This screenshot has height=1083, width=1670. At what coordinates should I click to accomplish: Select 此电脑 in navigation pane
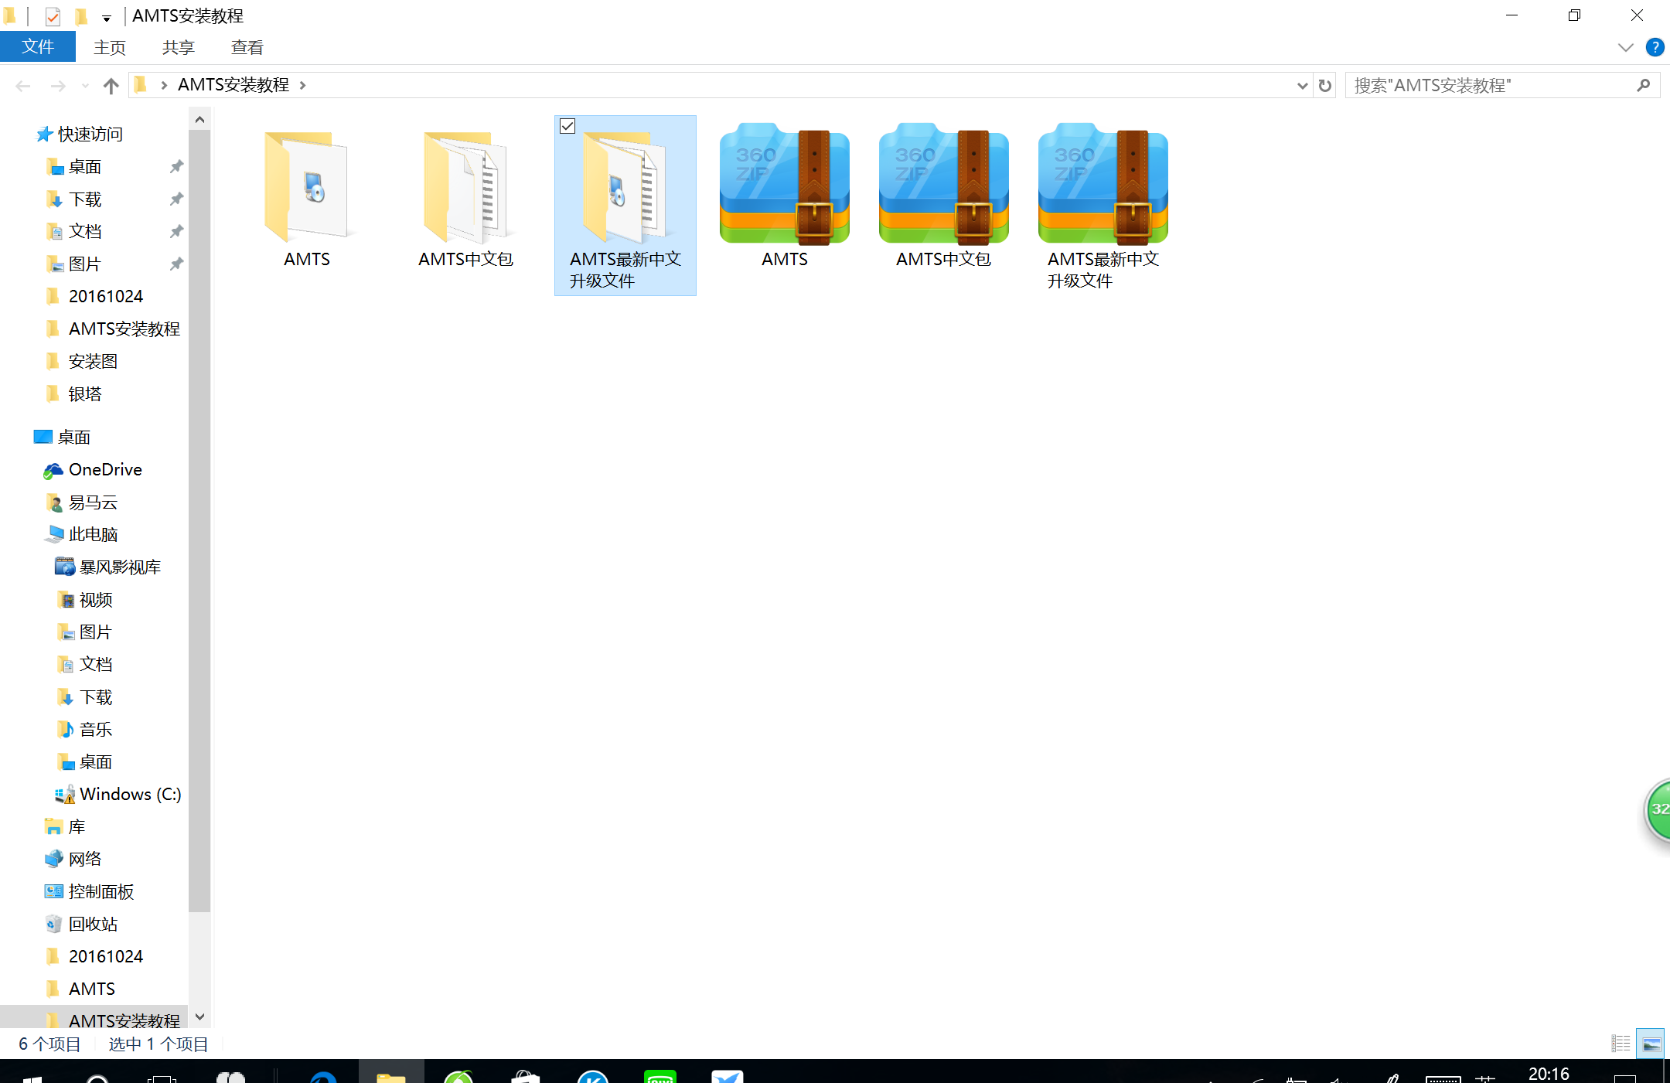coord(83,535)
